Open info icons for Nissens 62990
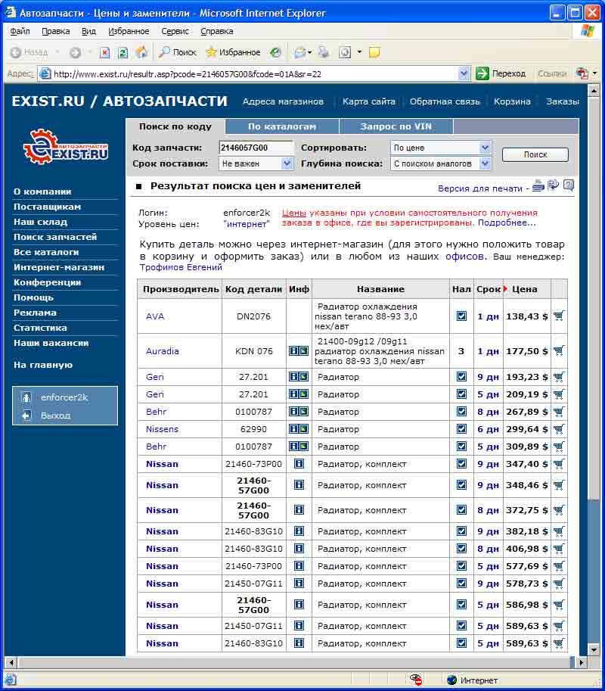This screenshot has width=605, height=691. pos(299,429)
